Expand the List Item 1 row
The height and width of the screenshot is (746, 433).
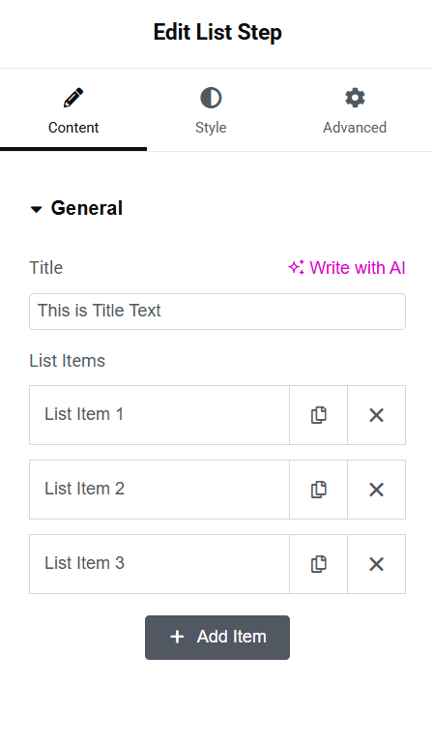click(159, 415)
